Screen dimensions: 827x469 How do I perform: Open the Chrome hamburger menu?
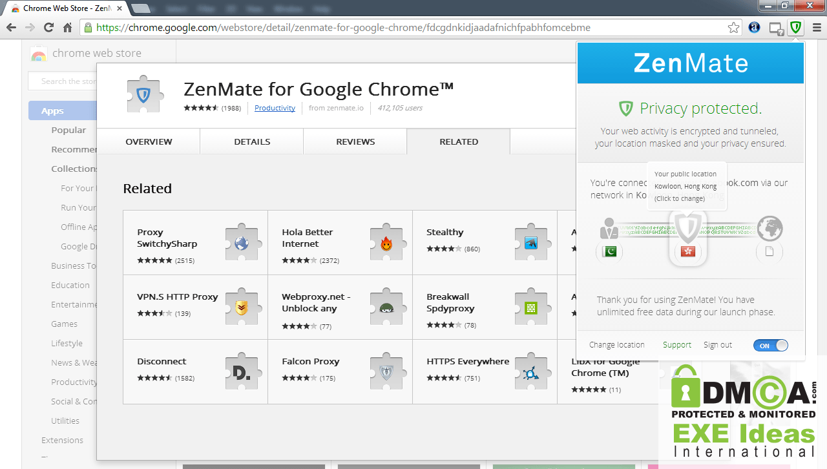point(817,28)
